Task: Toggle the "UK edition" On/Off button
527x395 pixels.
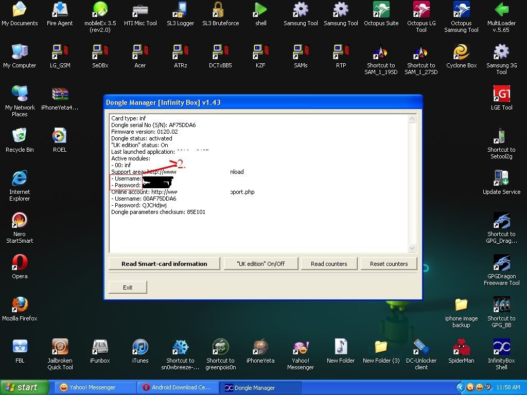Action: coord(261,264)
